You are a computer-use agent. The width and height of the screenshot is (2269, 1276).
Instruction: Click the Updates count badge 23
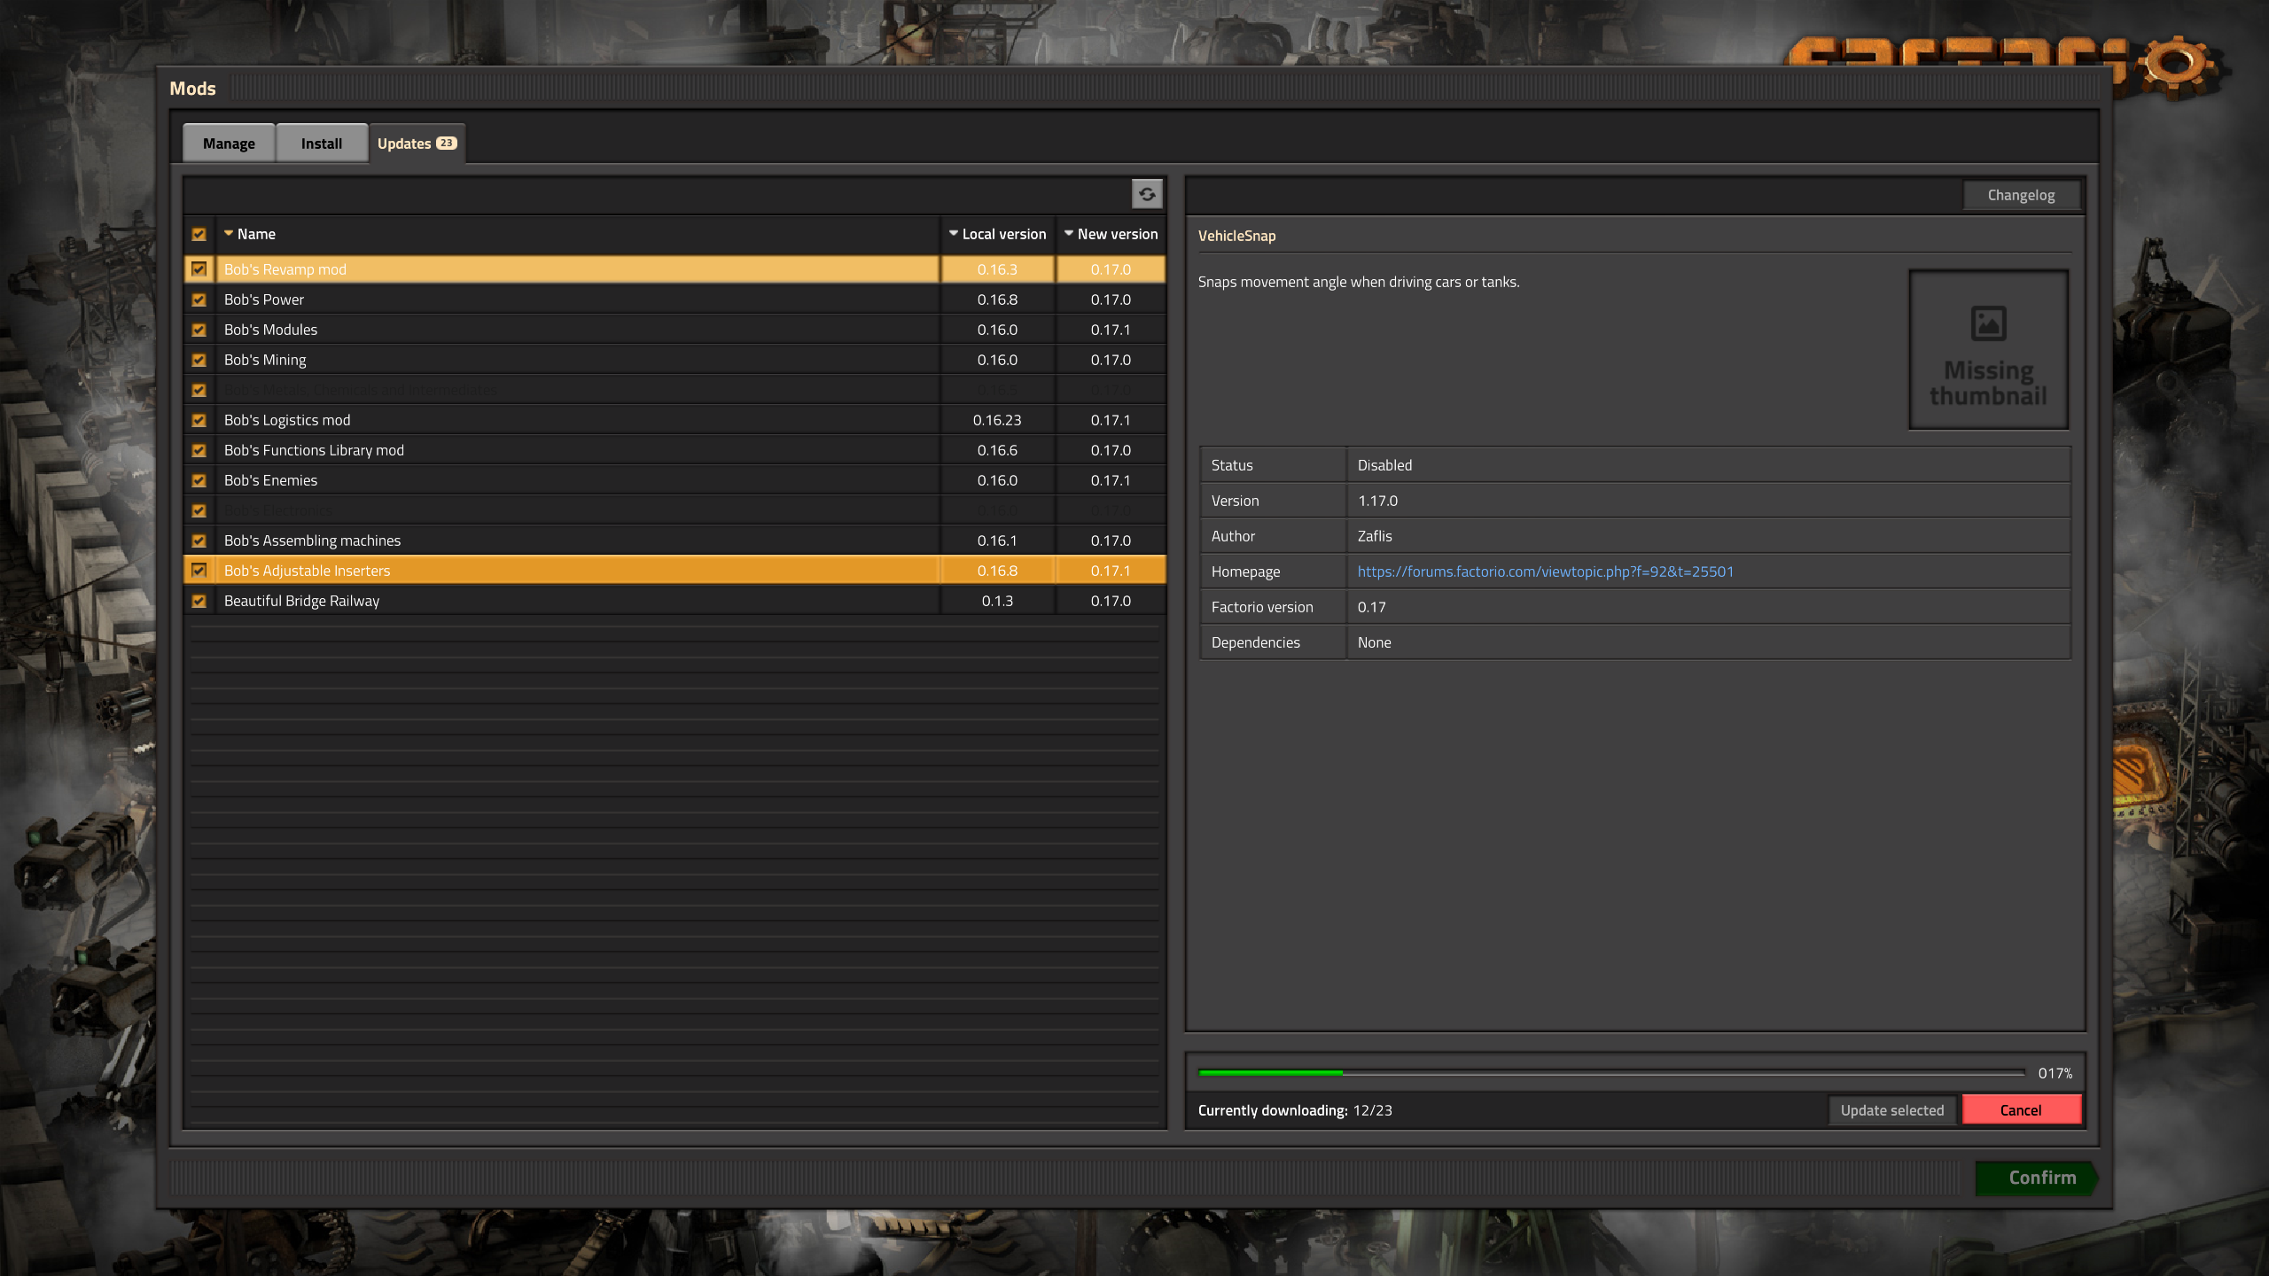446,143
